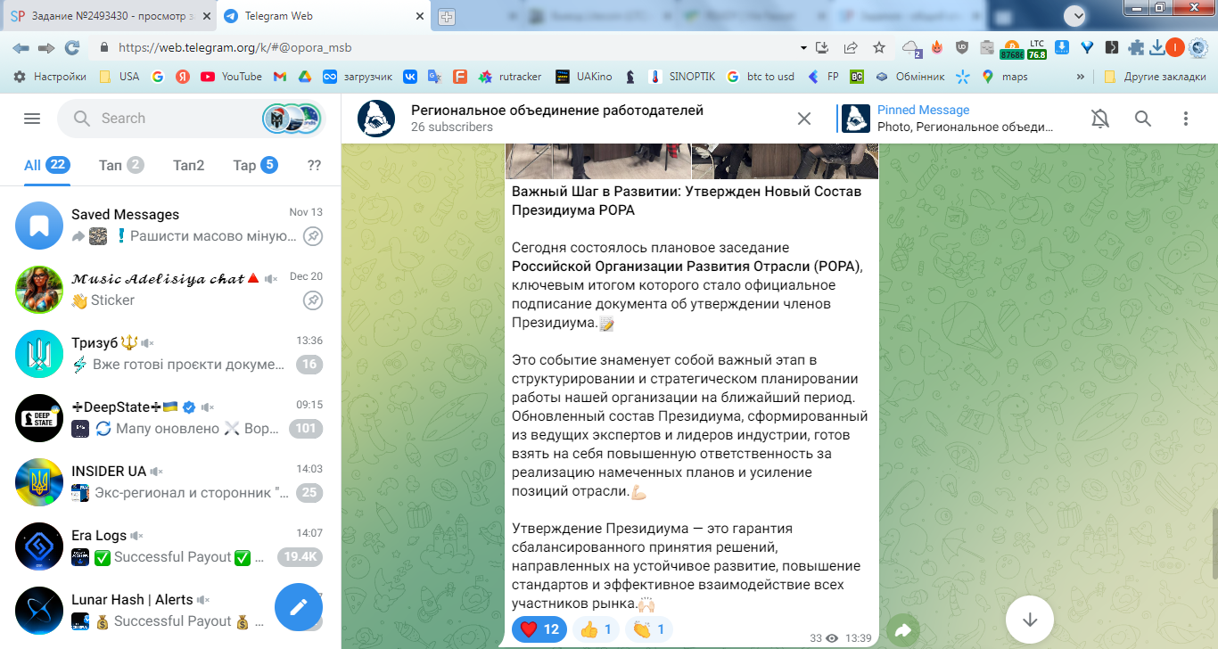Open the Gmail bookmark icon

tap(279, 77)
